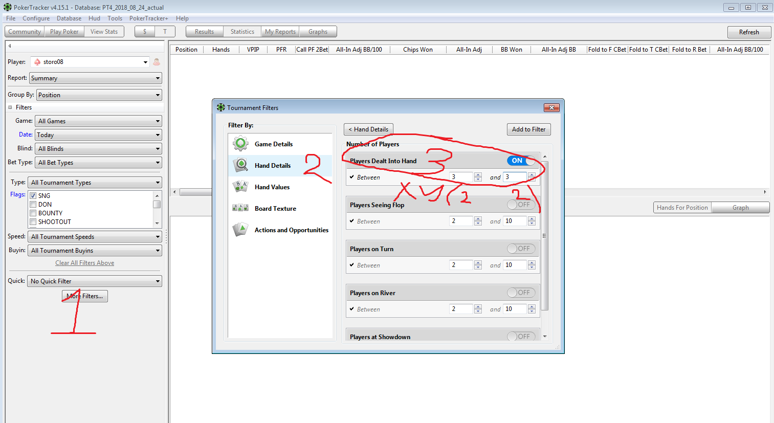Collapse the left panel arrow icon
This screenshot has width=774, height=423.
[x=9, y=46]
